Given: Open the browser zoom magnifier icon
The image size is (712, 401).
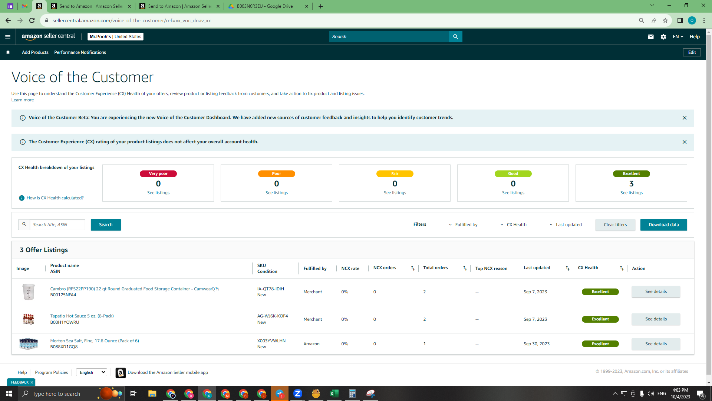Looking at the screenshot, I should tap(642, 20).
